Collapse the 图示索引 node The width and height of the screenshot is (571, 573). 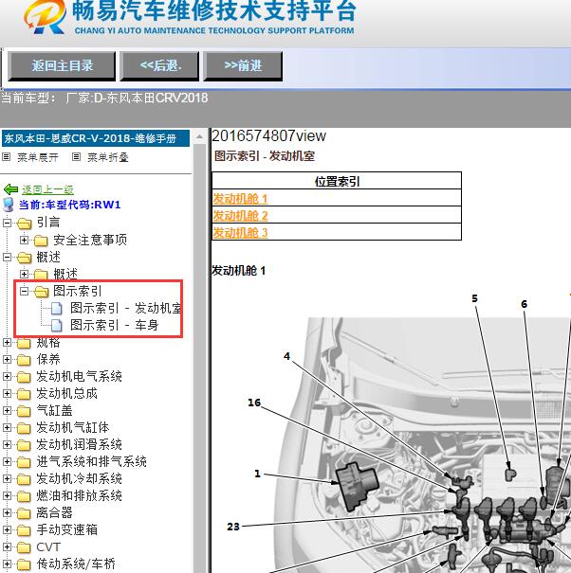point(24,291)
